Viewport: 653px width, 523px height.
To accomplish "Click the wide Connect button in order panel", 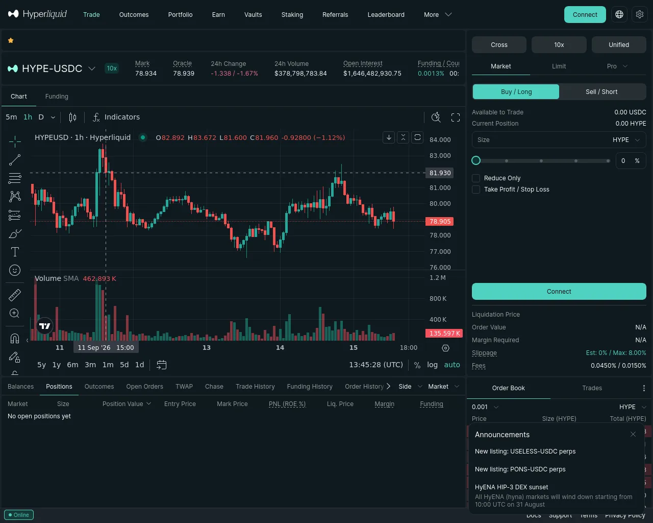I will point(559,291).
